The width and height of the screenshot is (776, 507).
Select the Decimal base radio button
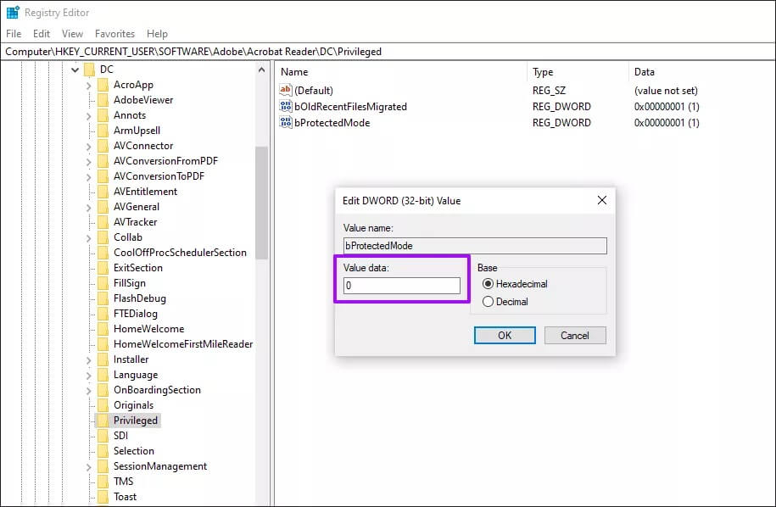point(488,302)
